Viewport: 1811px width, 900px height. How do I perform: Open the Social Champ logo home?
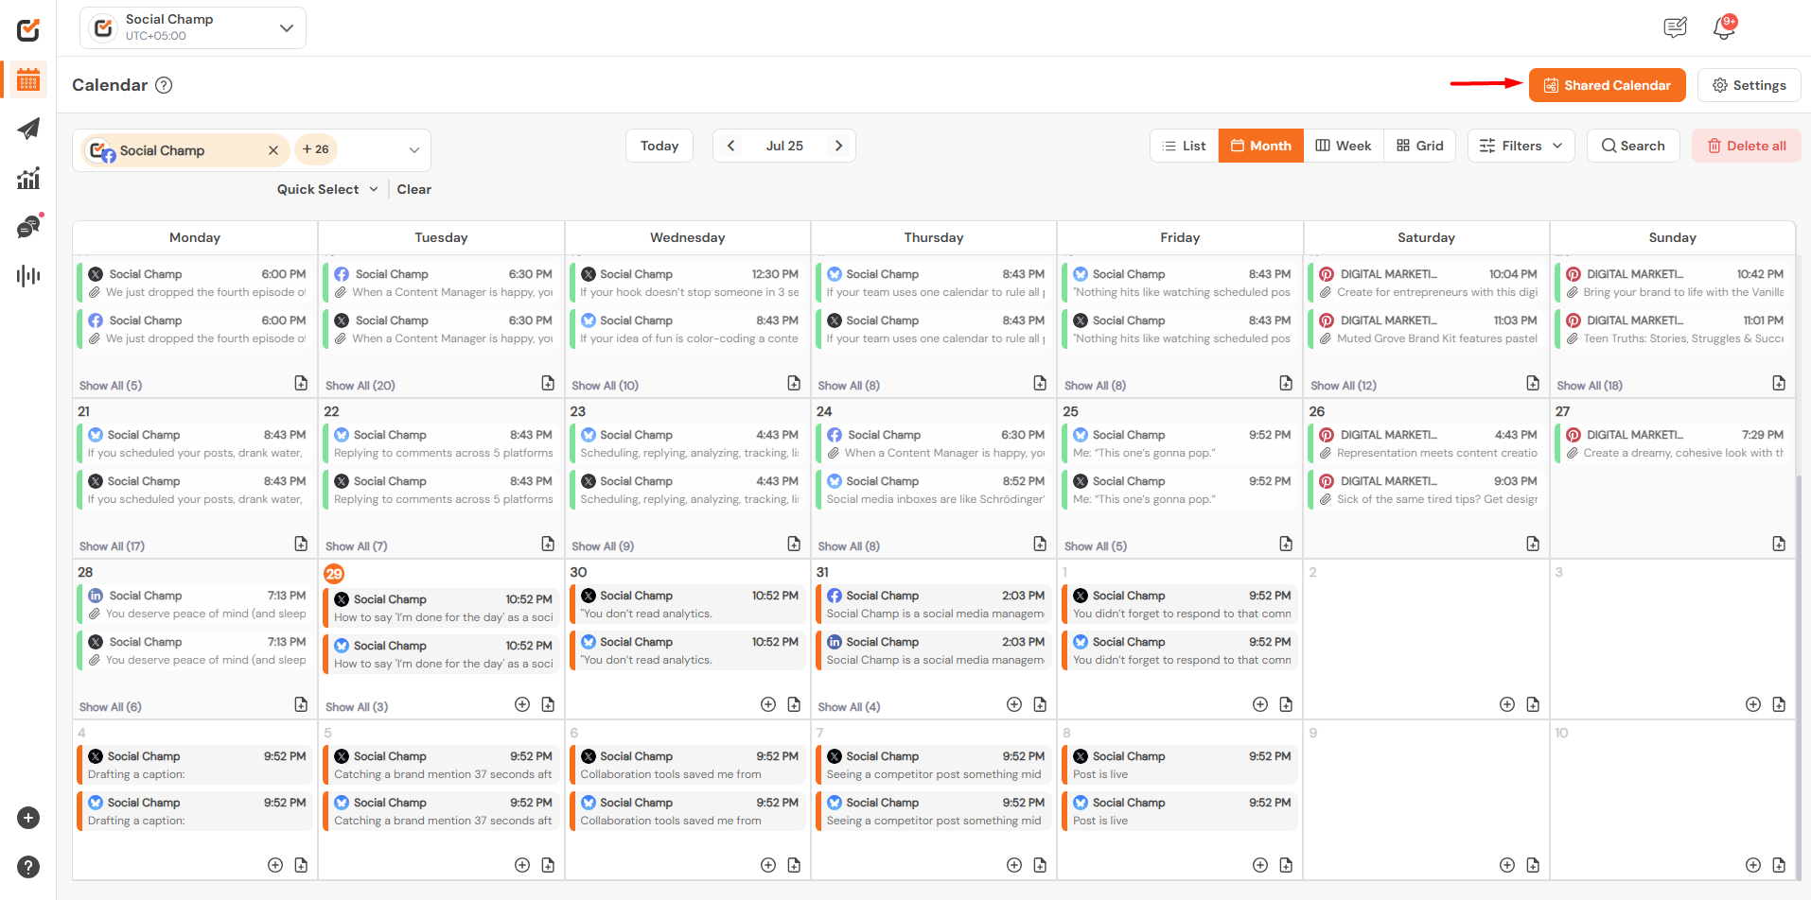pyautogui.click(x=28, y=29)
